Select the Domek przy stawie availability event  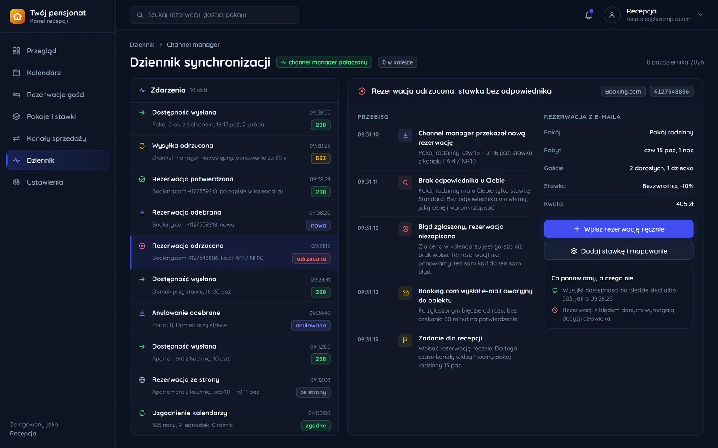click(x=234, y=286)
